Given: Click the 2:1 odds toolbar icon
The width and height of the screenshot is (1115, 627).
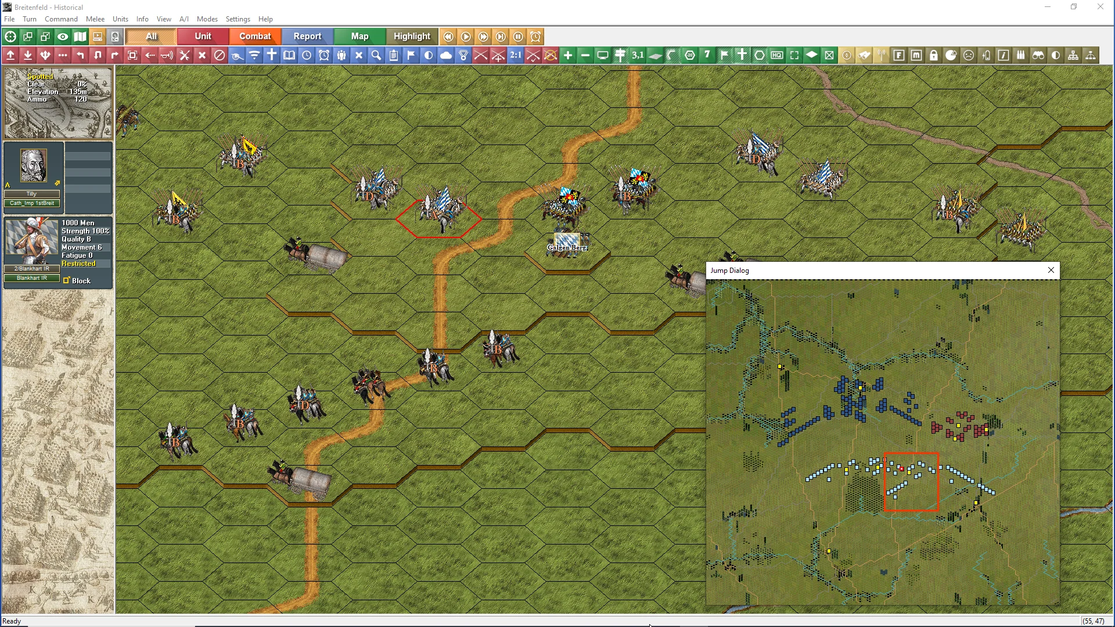Looking at the screenshot, I should pos(516,56).
